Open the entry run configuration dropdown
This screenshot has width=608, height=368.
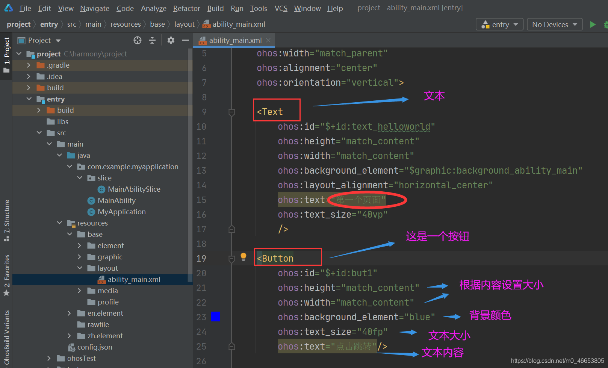(499, 24)
